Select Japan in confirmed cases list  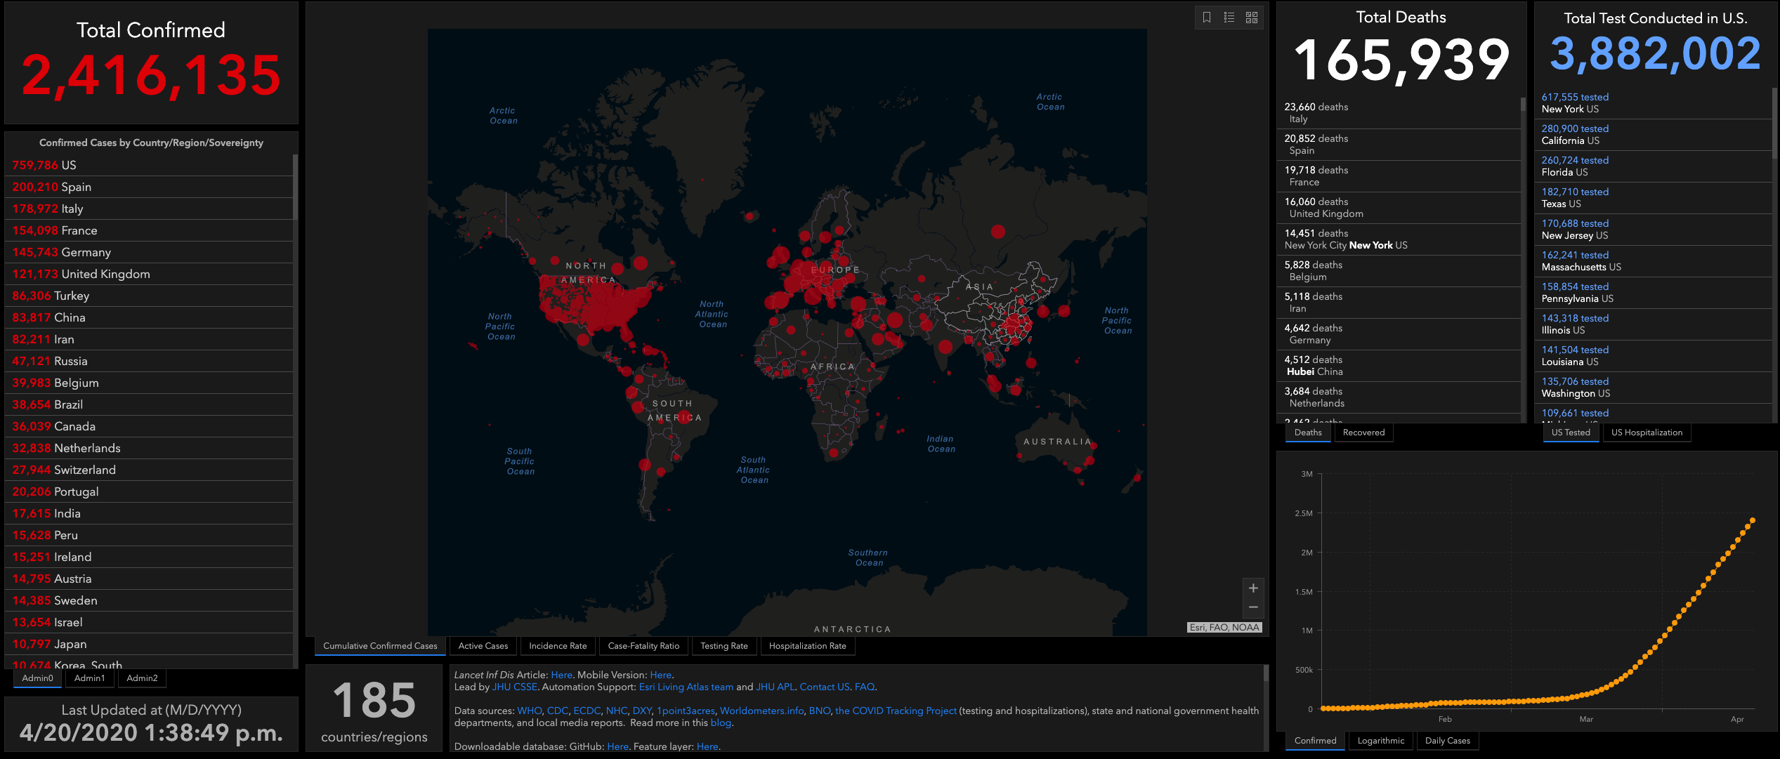(149, 645)
